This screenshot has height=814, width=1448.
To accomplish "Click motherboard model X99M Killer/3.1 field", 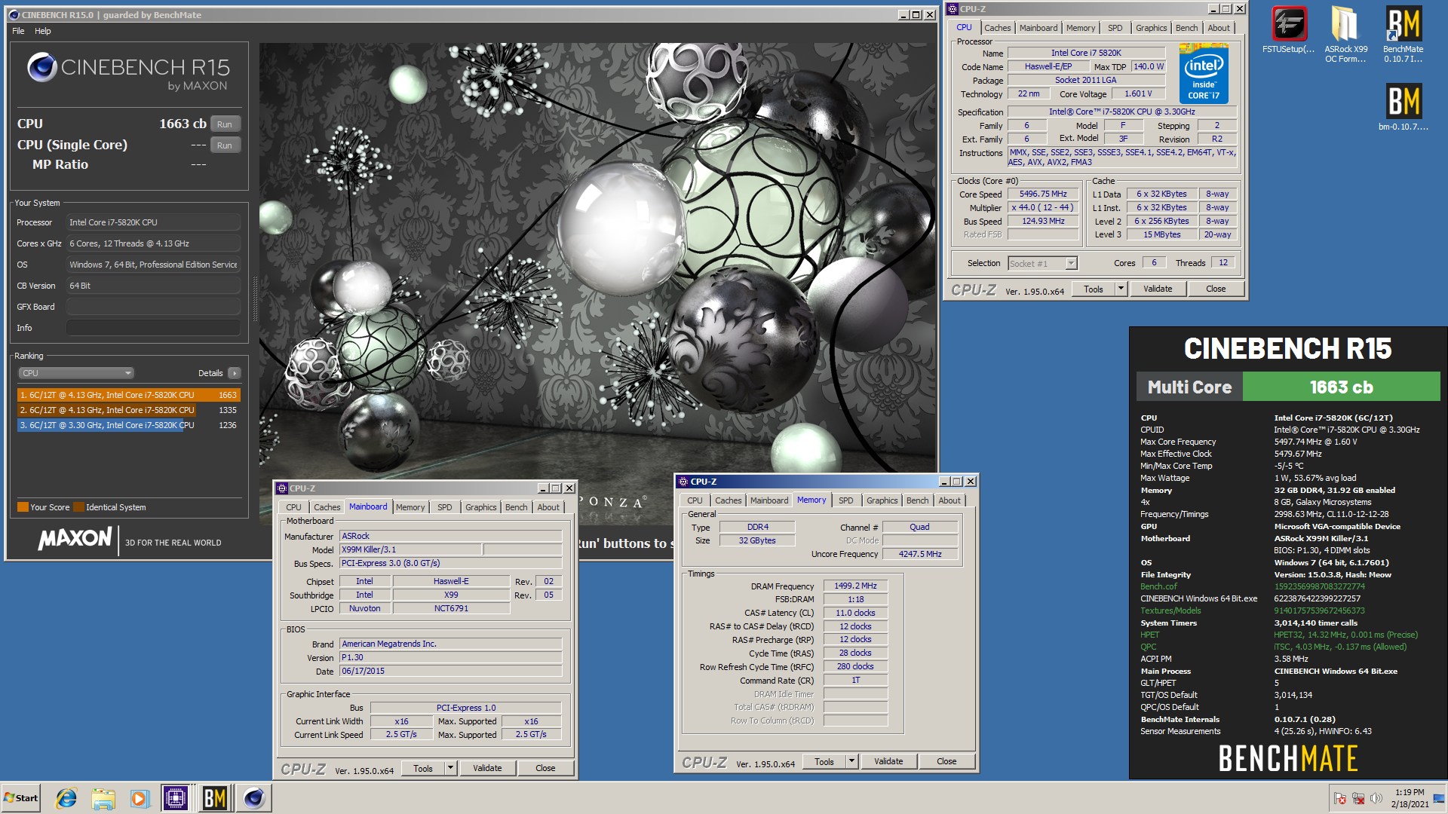I will tap(410, 549).
